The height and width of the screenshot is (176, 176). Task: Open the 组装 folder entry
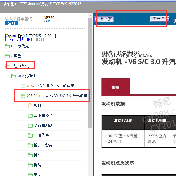[37, 175]
